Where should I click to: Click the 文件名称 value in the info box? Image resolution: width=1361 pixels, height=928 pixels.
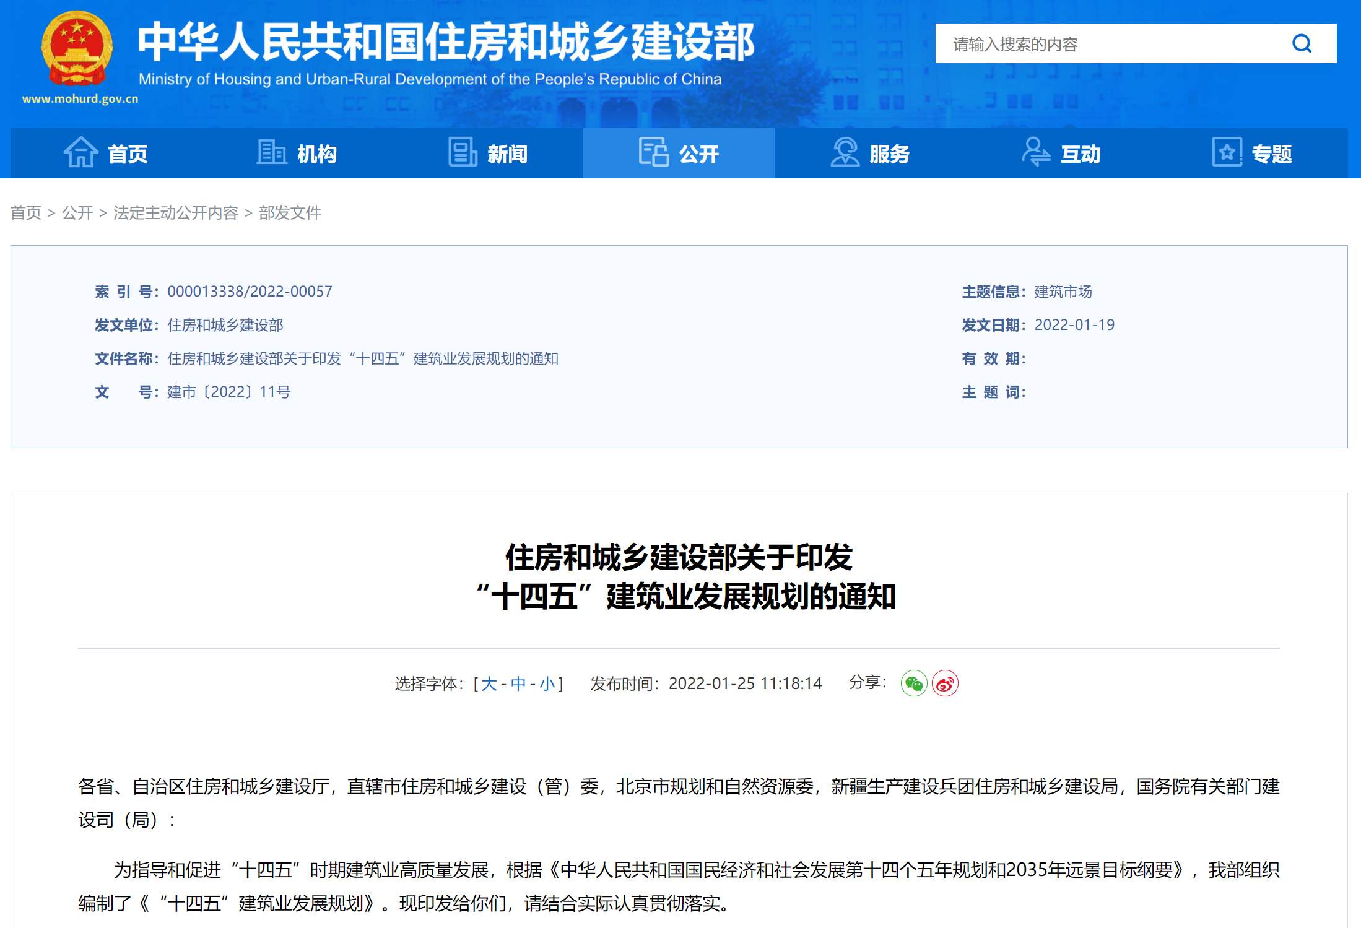pyautogui.click(x=363, y=358)
